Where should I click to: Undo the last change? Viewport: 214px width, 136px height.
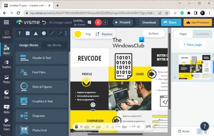click(44, 22)
